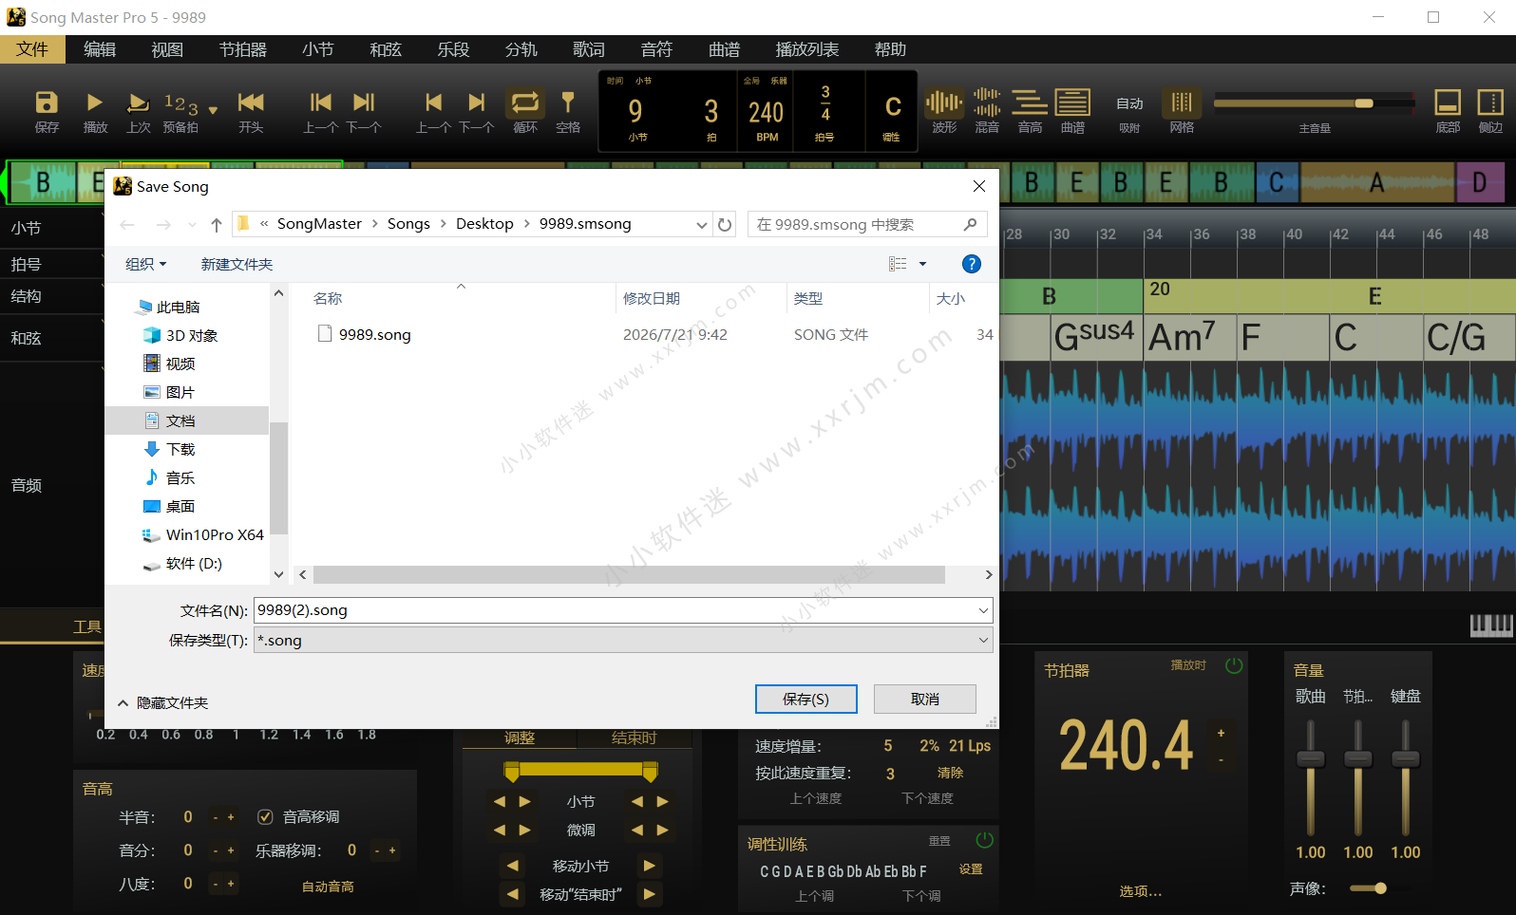
Task: Click the search box in 9989.smsong
Action: [x=867, y=224]
